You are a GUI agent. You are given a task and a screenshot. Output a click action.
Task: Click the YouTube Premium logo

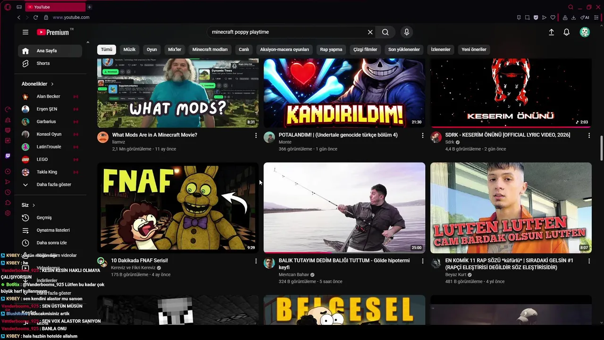click(x=53, y=32)
